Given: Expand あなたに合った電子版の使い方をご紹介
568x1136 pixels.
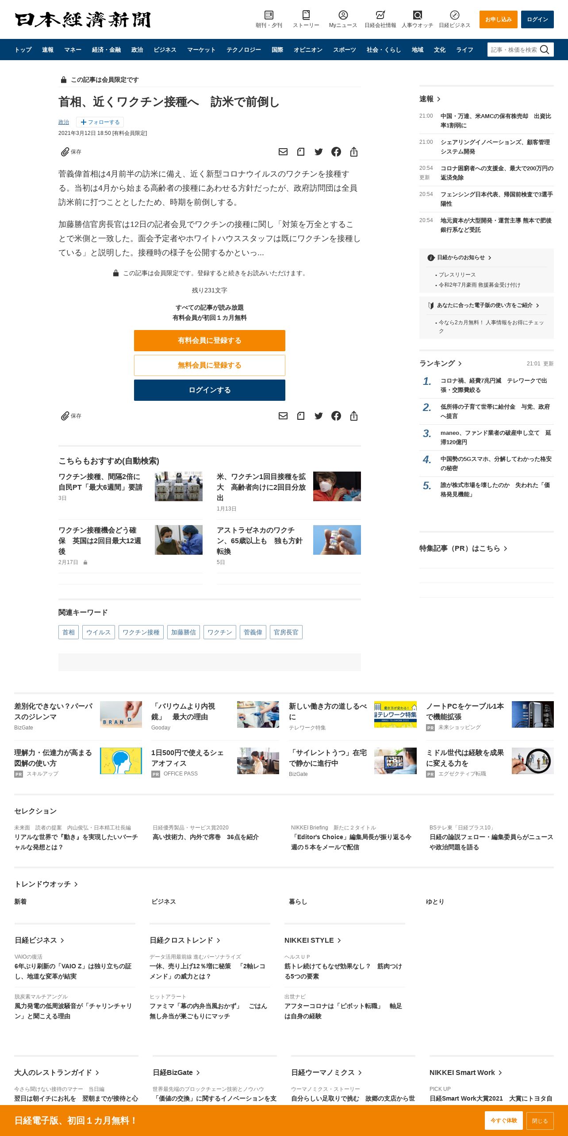Looking at the screenshot, I should (484, 305).
